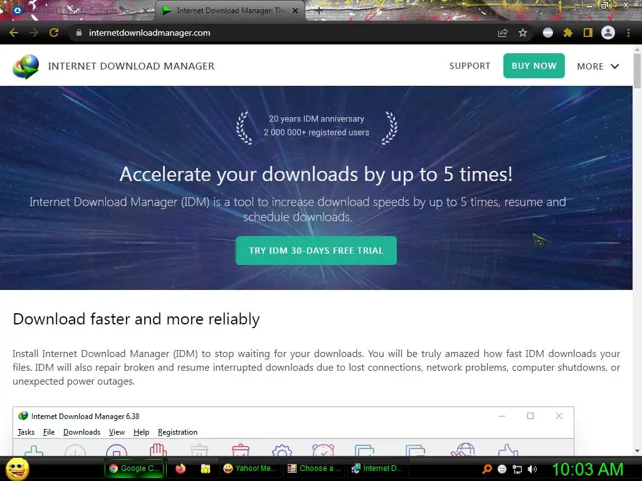642x481 pixels.
Task: Open the smiley face Start button
Action: pyautogui.click(x=17, y=468)
